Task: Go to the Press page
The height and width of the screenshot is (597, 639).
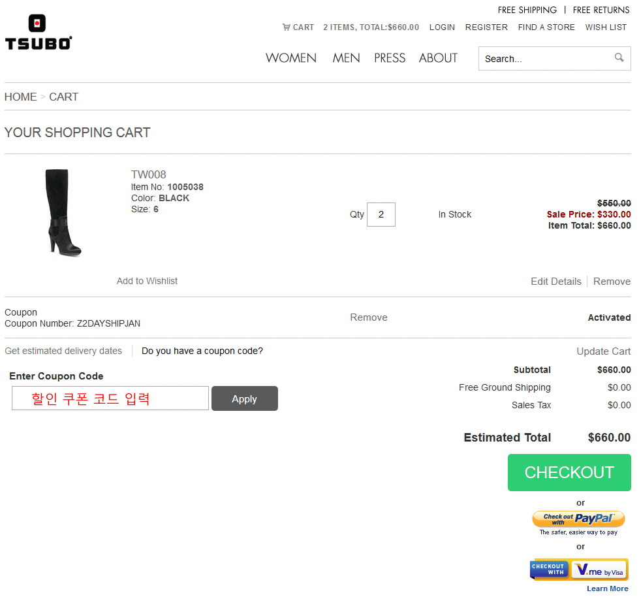Action: (x=390, y=58)
